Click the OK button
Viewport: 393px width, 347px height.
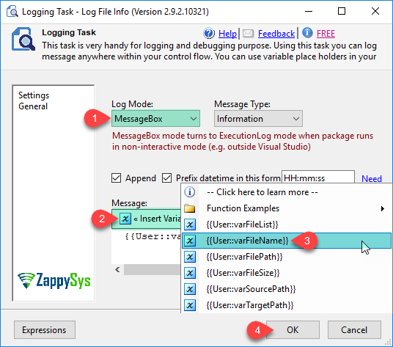tap(293, 329)
